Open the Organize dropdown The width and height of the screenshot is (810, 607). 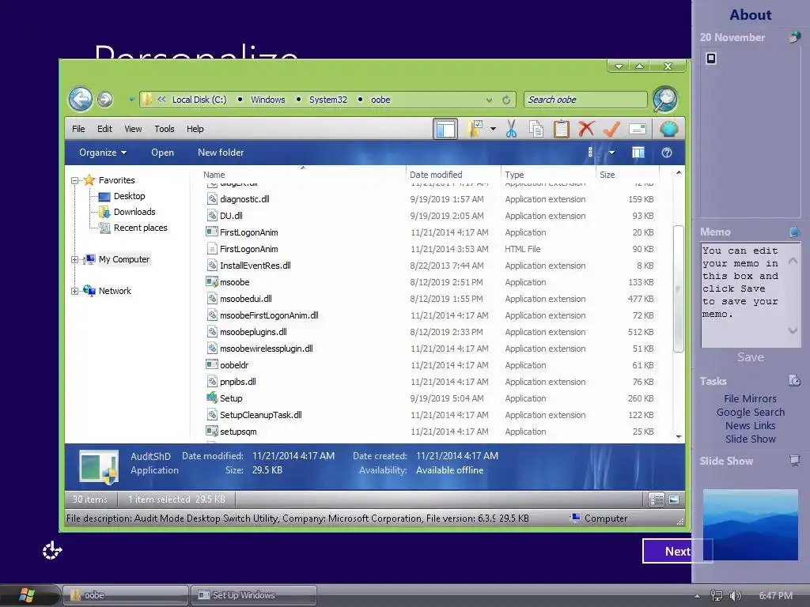[102, 153]
